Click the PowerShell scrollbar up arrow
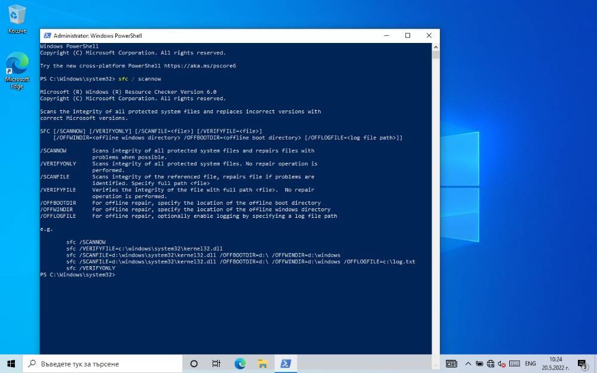The width and height of the screenshot is (597, 373). coord(436,47)
